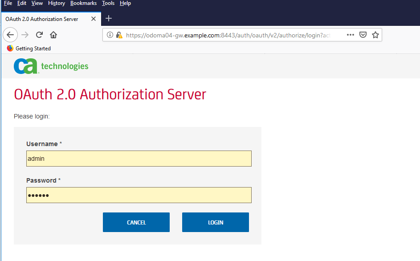The image size is (420, 261).
Task: Go to homepage using the Home icon
Action: (x=53, y=34)
